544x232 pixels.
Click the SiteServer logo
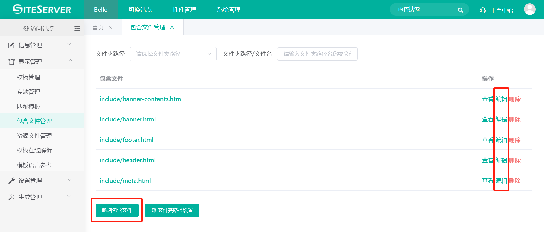tap(42, 9)
